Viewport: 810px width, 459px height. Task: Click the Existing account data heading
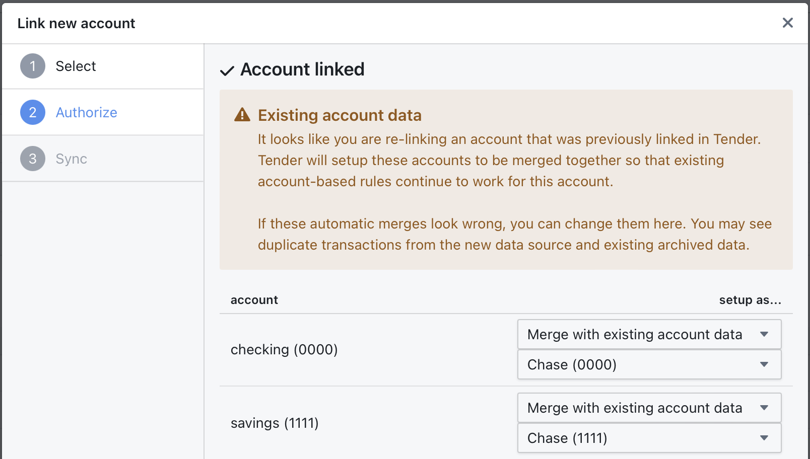point(340,115)
